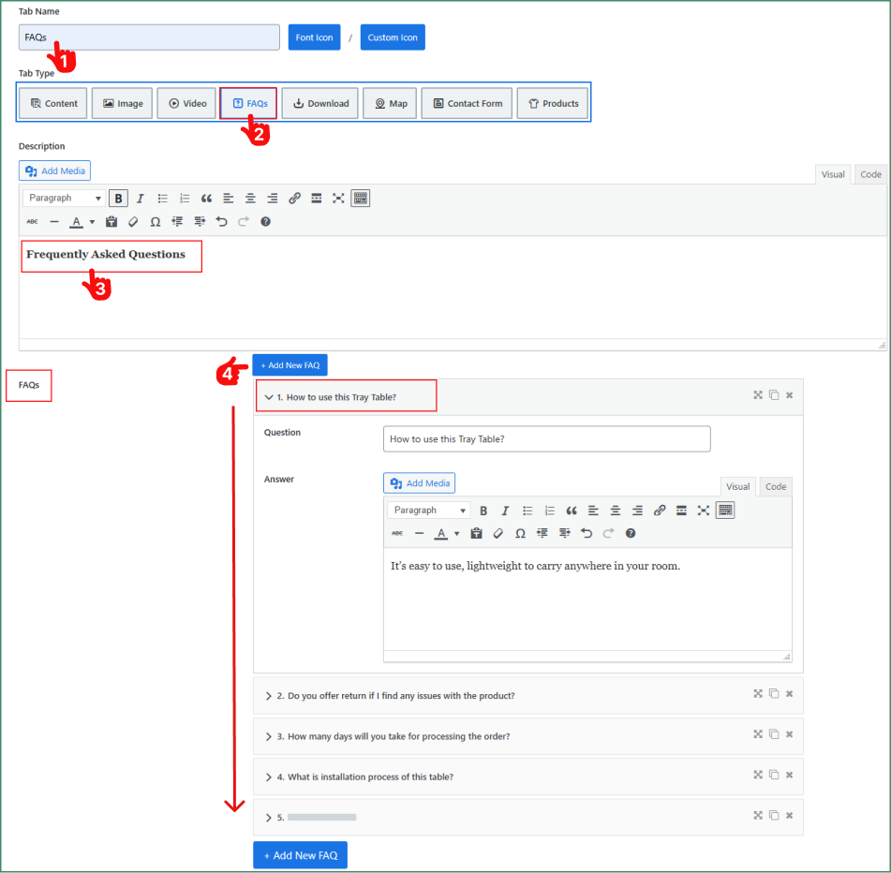891x873 pixels.
Task: Decrease indent in Description editor
Action: click(177, 221)
